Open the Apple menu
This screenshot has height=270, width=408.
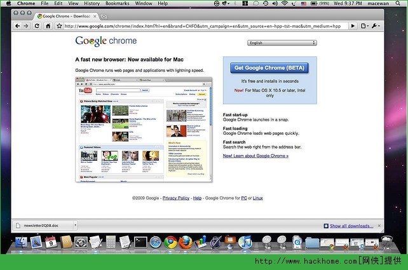point(9,3)
